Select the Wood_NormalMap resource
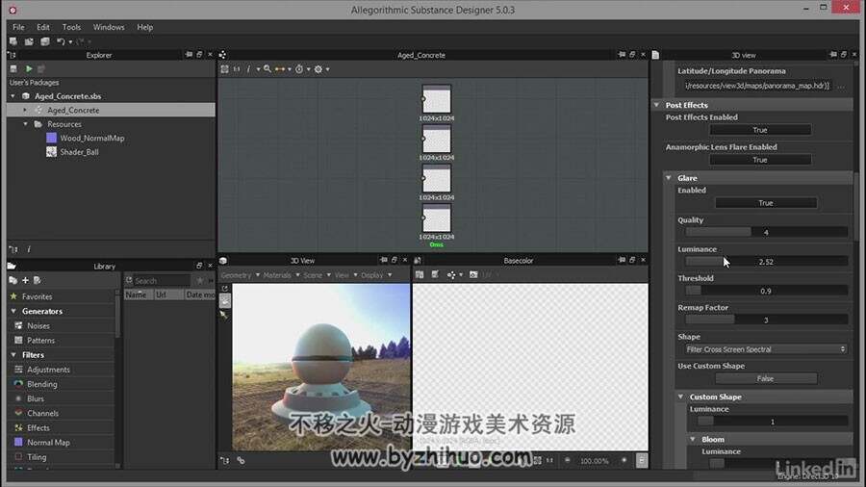Viewport: 866px width, 487px height. pos(92,138)
